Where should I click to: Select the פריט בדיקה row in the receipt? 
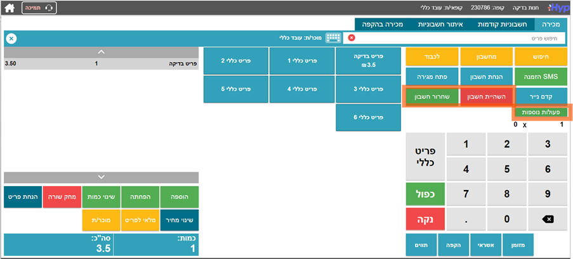click(100, 63)
